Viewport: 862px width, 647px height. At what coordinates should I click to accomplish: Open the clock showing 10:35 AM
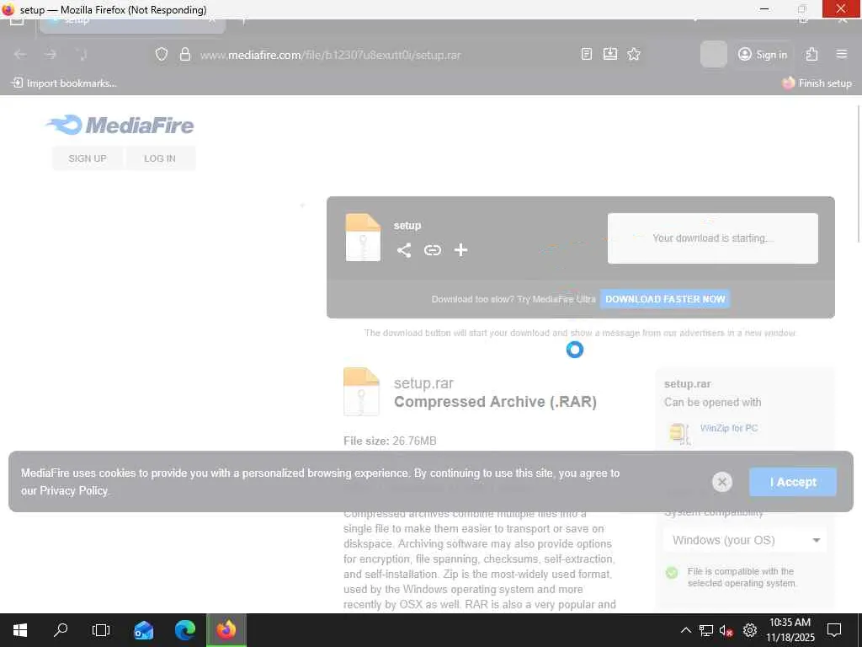click(790, 630)
